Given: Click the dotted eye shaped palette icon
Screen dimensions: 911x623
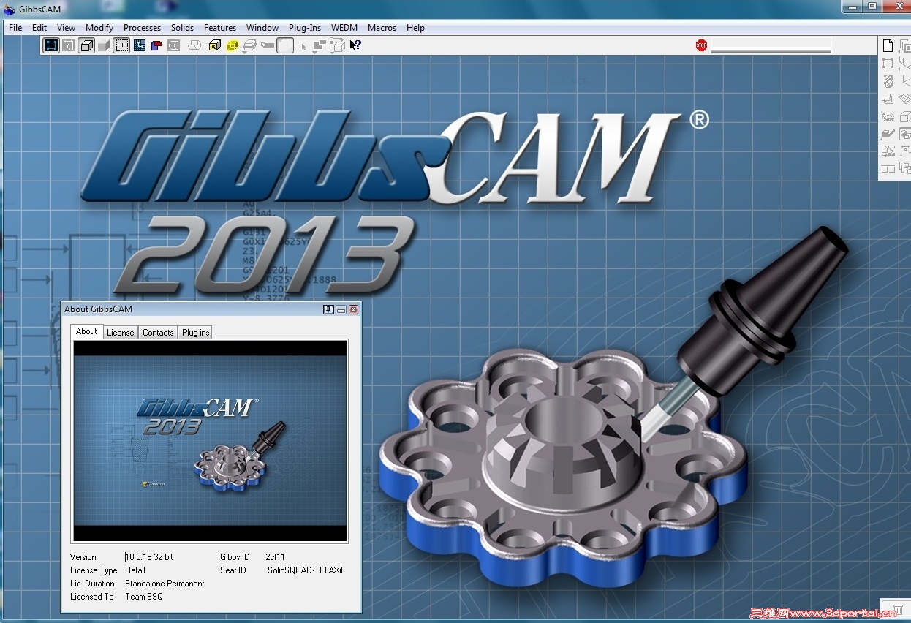Looking at the screenshot, I should coord(888,116).
